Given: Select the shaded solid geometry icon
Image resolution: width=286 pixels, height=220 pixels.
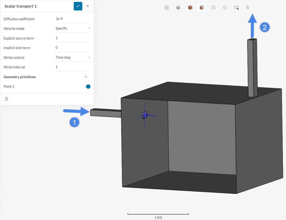Looking at the screenshot, I should (x=178, y=8).
